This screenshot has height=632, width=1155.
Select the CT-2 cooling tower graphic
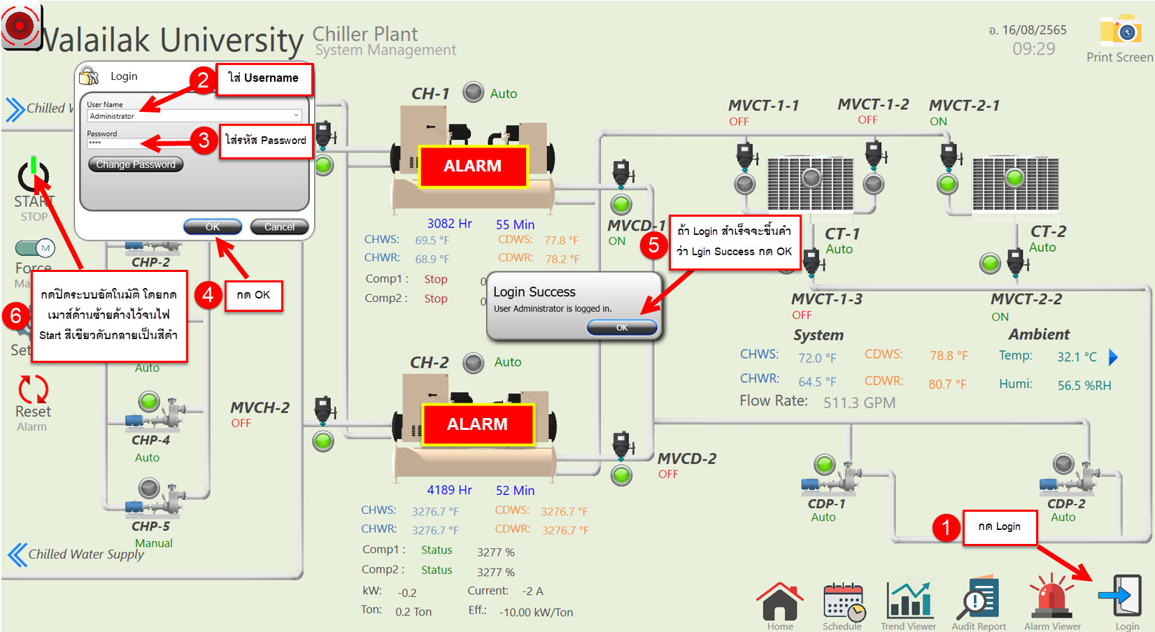[1015, 184]
